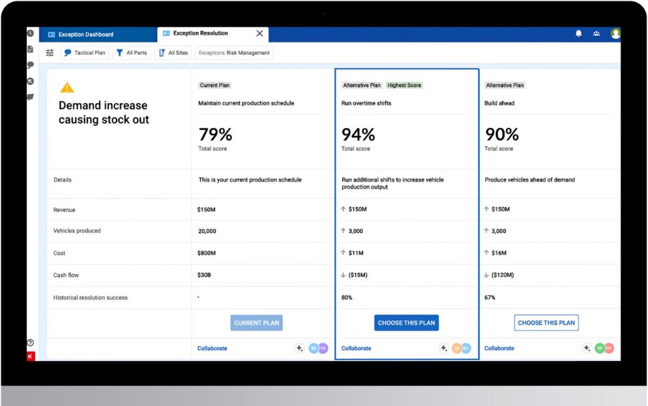Expand the All Parts filter
Viewport: 648px width, 406px height.
[131, 53]
